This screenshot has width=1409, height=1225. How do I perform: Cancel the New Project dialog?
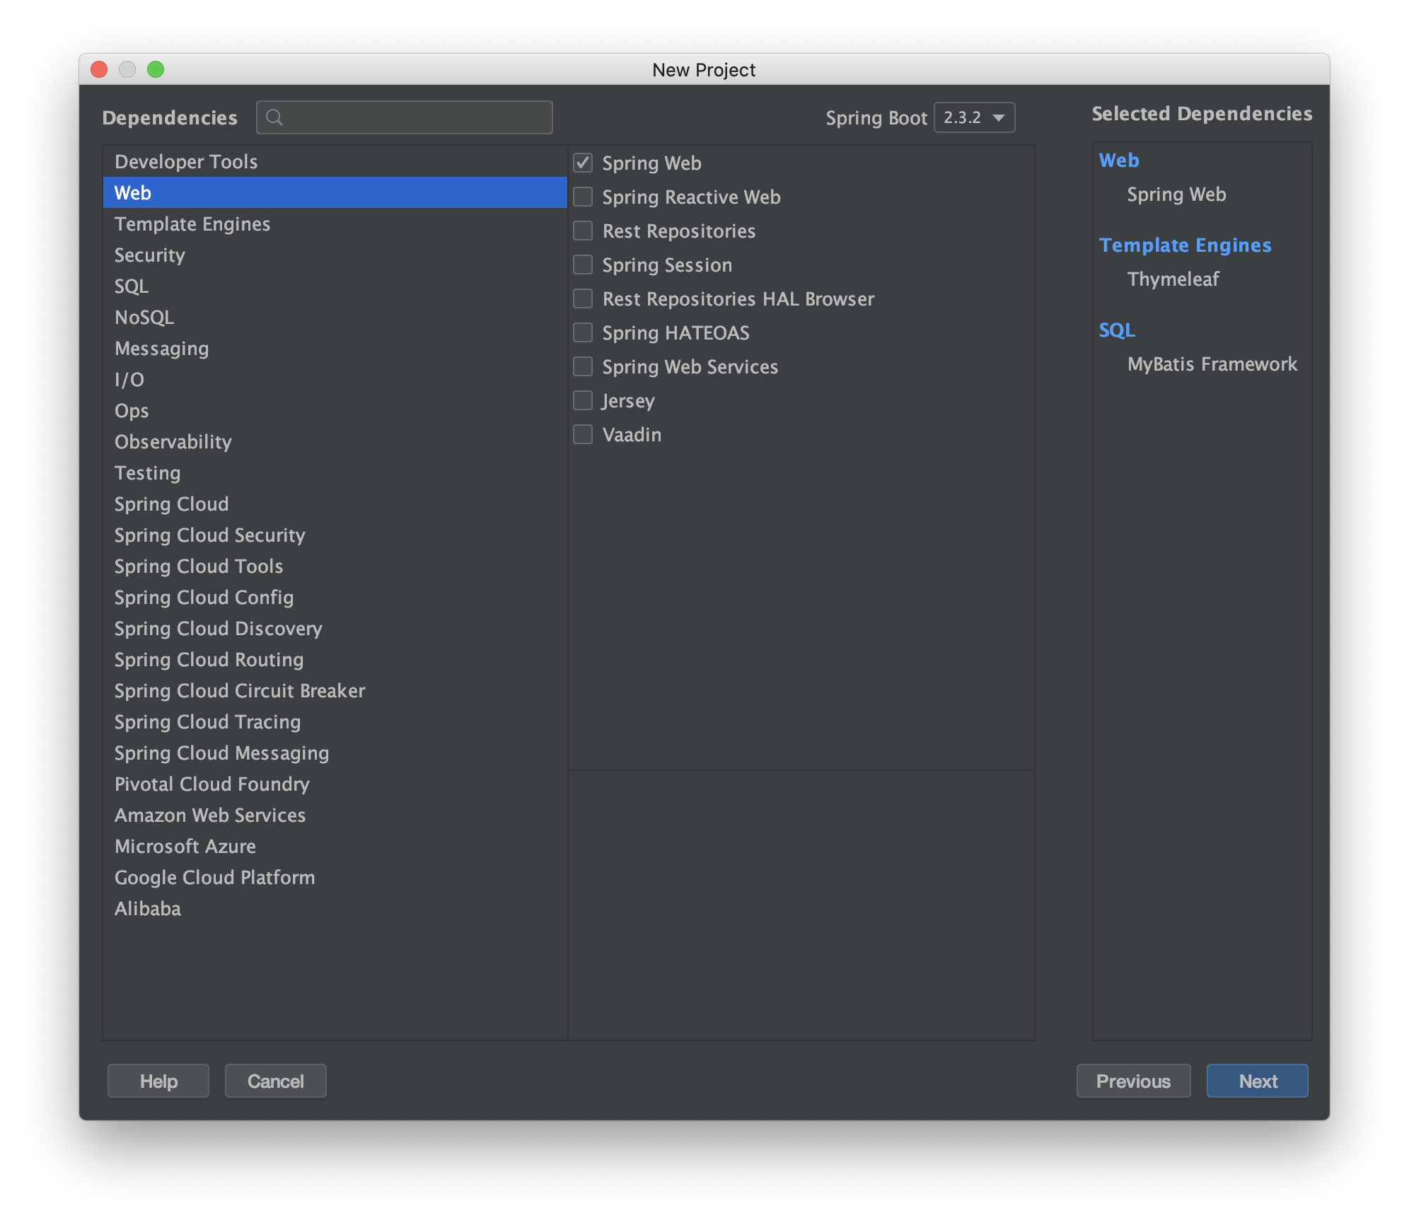pyautogui.click(x=276, y=1081)
